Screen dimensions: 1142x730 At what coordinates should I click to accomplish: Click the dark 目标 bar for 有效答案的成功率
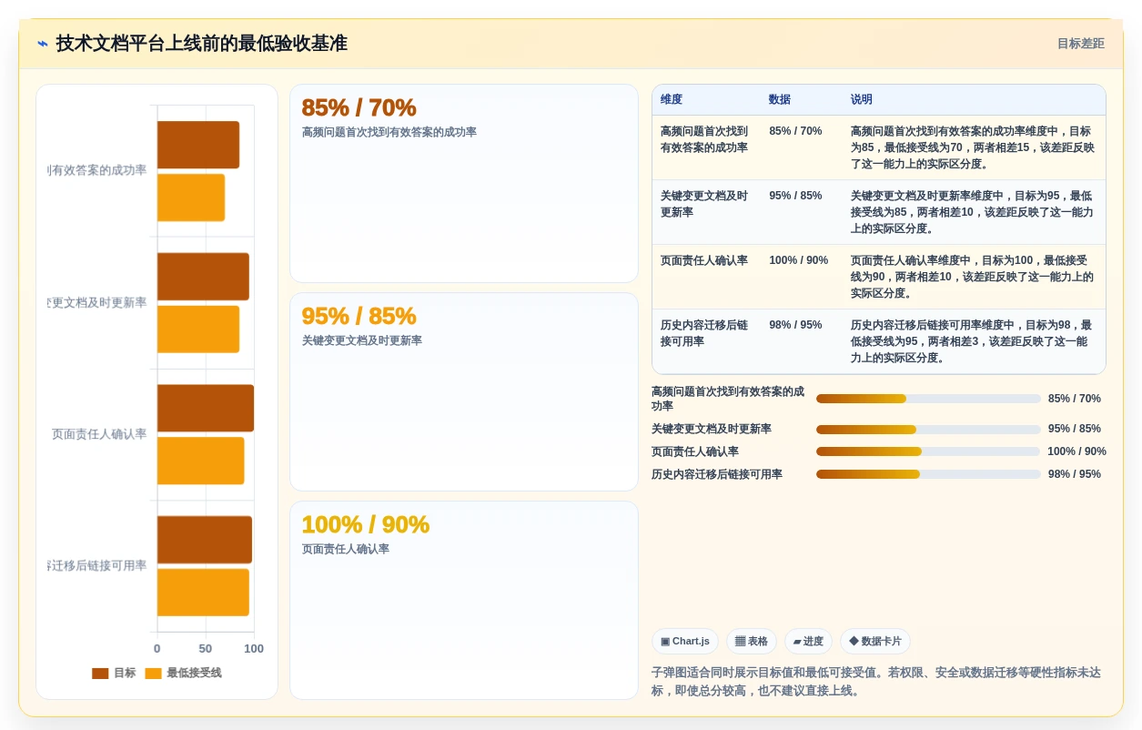point(198,145)
